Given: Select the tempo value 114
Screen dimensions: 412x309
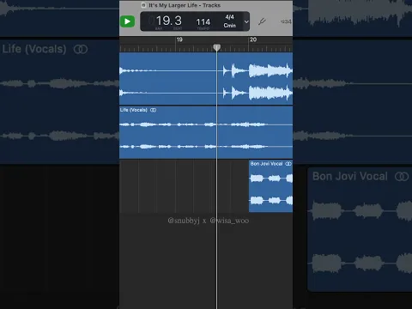Looking at the screenshot, I should [203, 21].
